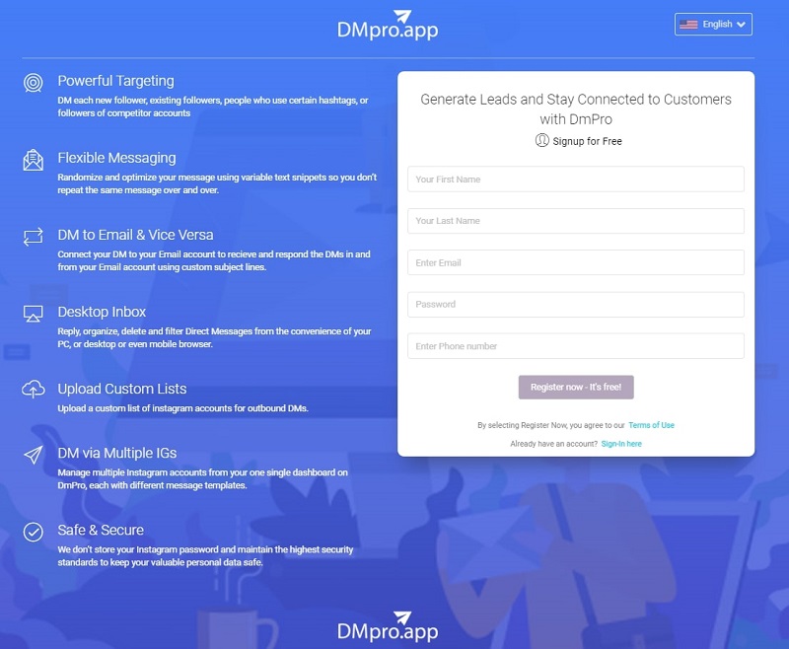Focus the Your First Name field
Image resolution: width=789 pixels, height=649 pixels.
pos(576,180)
